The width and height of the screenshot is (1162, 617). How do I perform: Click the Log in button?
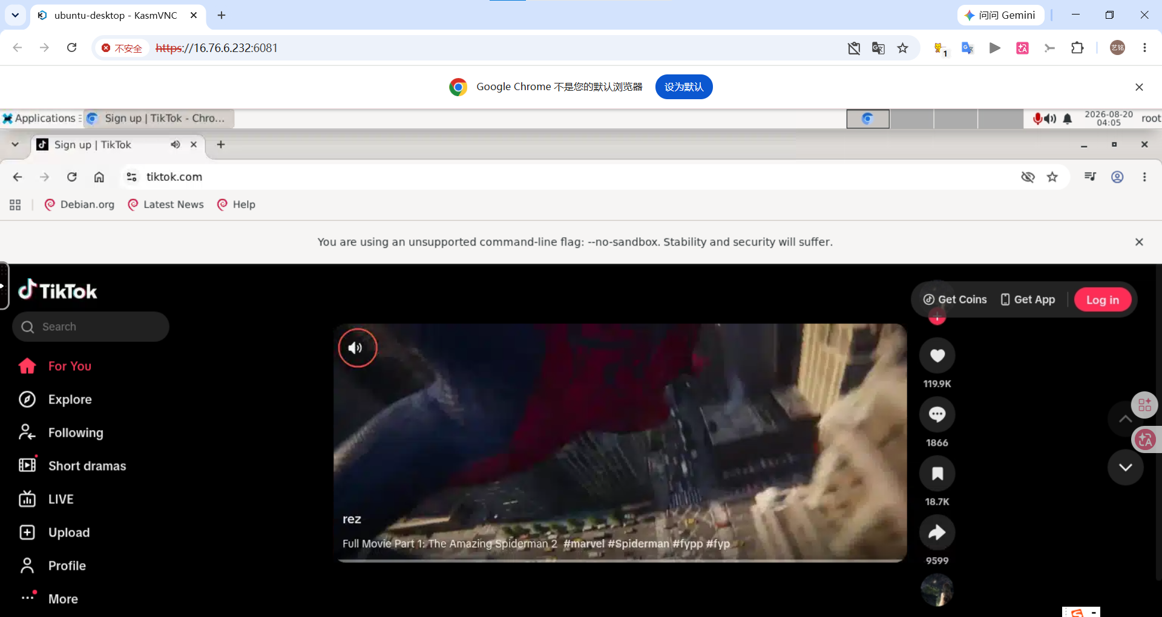(1102, 300)
